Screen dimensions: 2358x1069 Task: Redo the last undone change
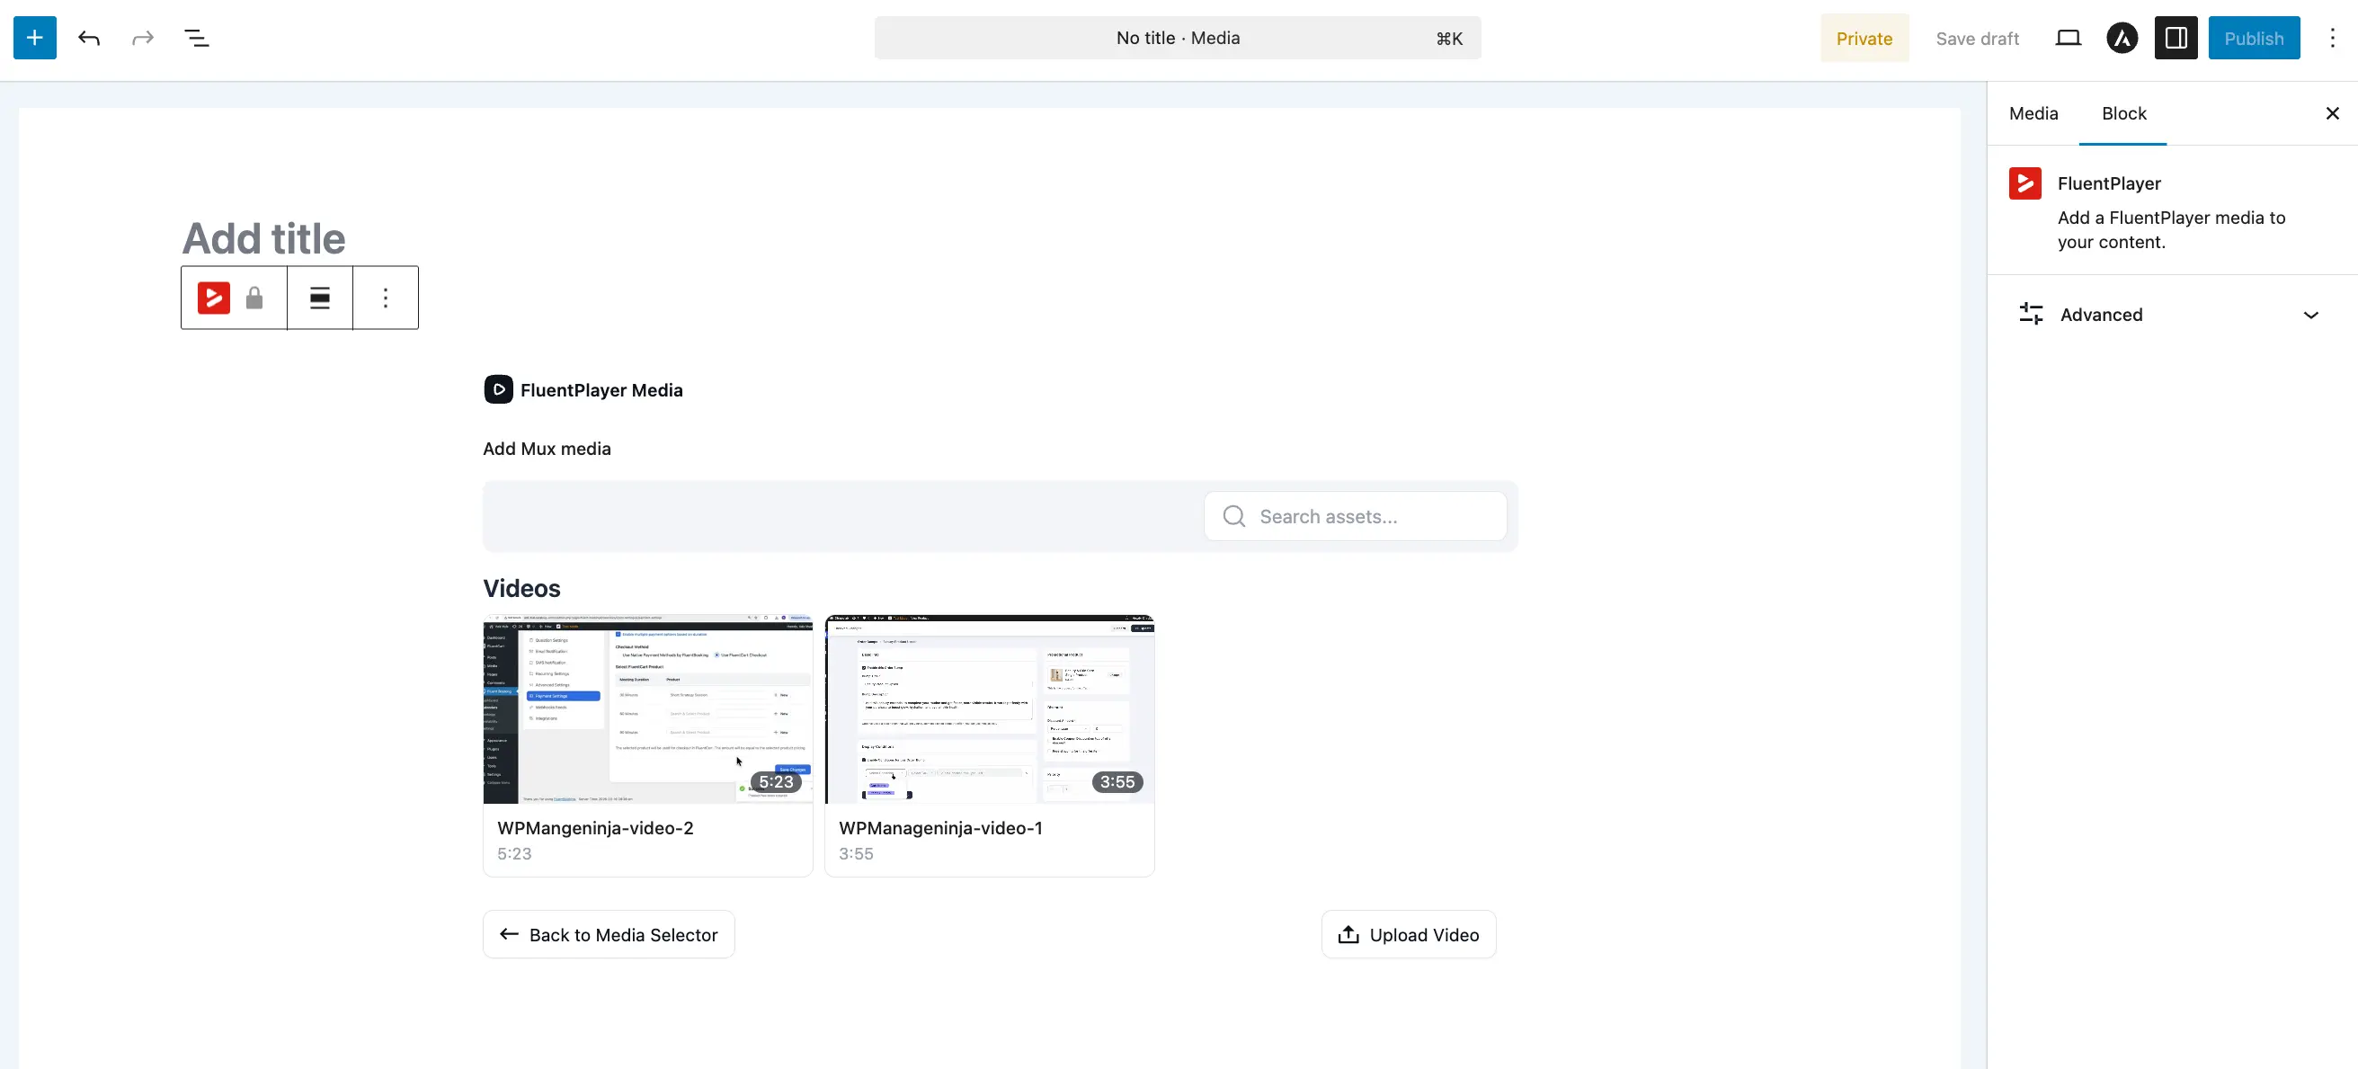143,38
